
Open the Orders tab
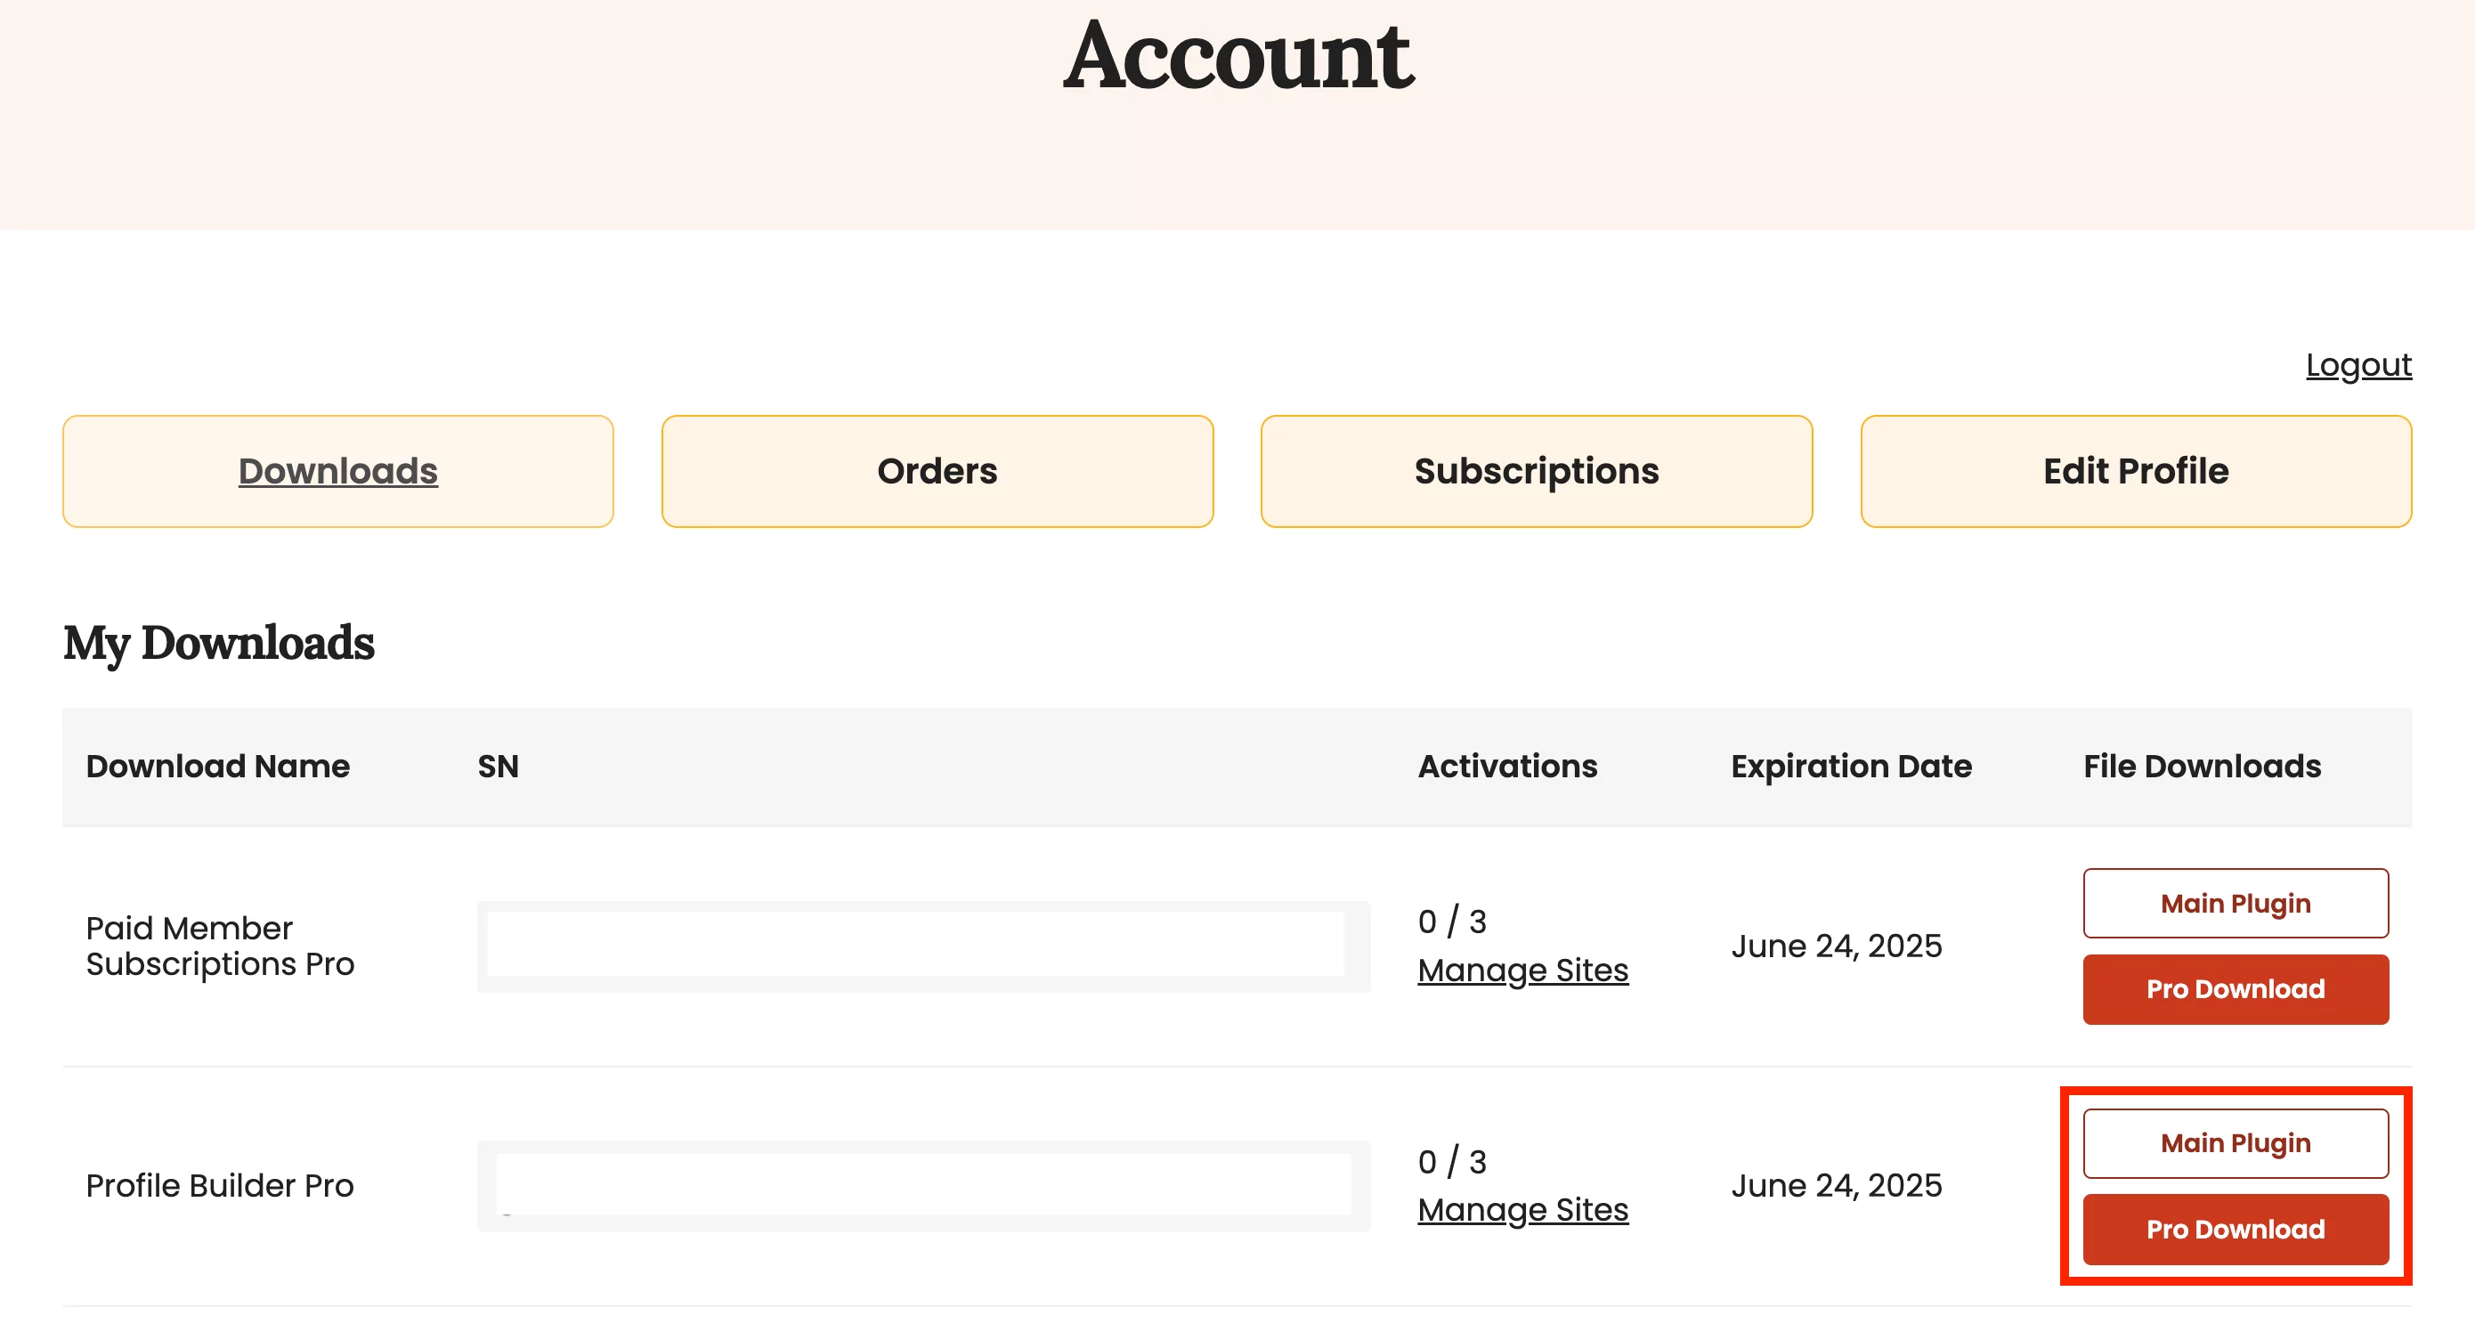pos(937,473)
